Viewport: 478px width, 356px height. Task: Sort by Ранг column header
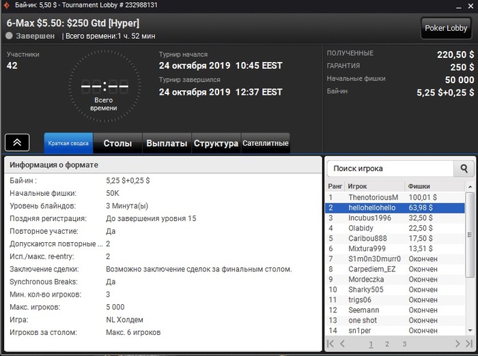point(335,186)
